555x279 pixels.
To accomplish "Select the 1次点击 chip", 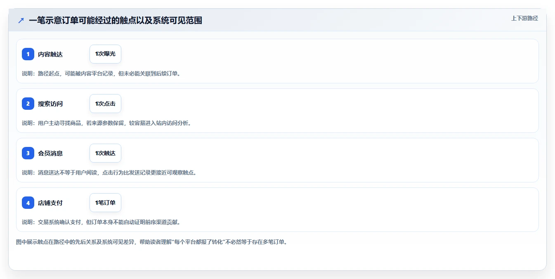I will [x=105, y=104].
